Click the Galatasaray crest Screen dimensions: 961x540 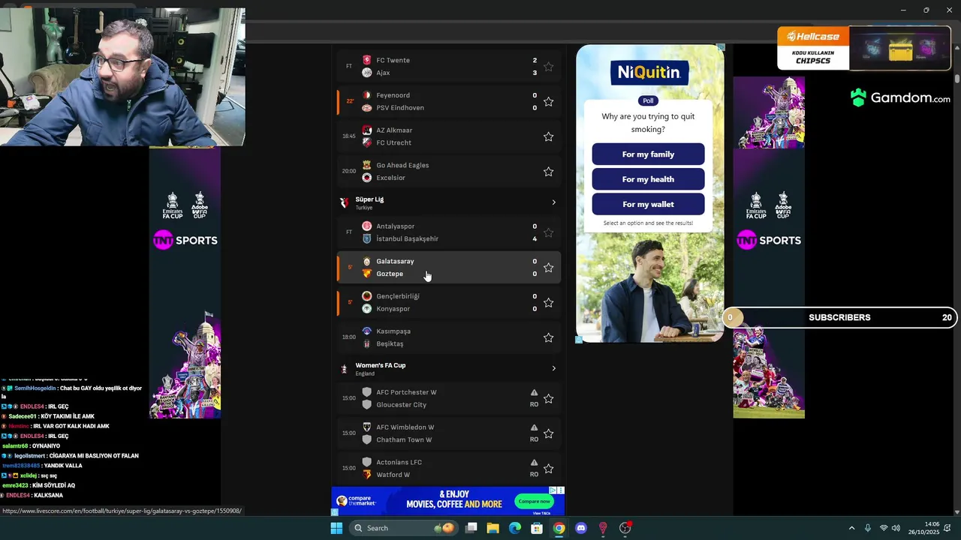click(x=367, y=261)
